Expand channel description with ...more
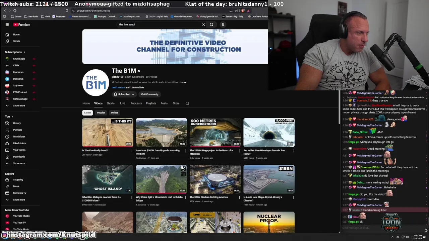 183,82
